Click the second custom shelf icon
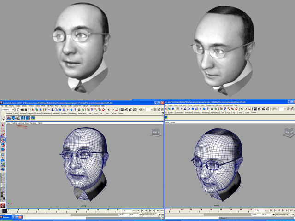295x221 pixels. click(13, 118)
